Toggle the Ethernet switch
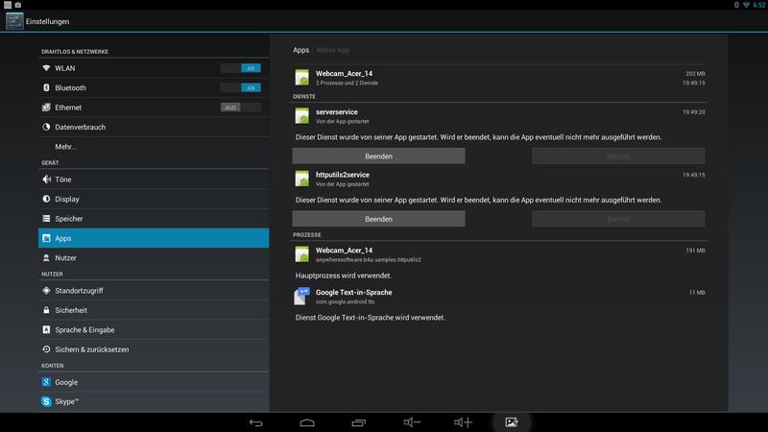This screenshot has height=432, width=768. click(x=241, y=108)
